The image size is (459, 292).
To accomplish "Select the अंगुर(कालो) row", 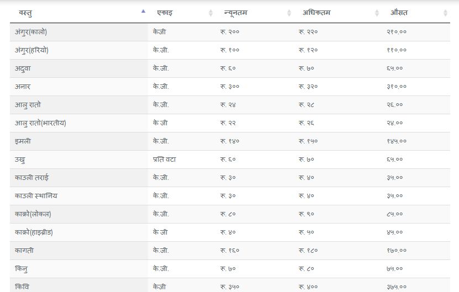I will [230, 32].
